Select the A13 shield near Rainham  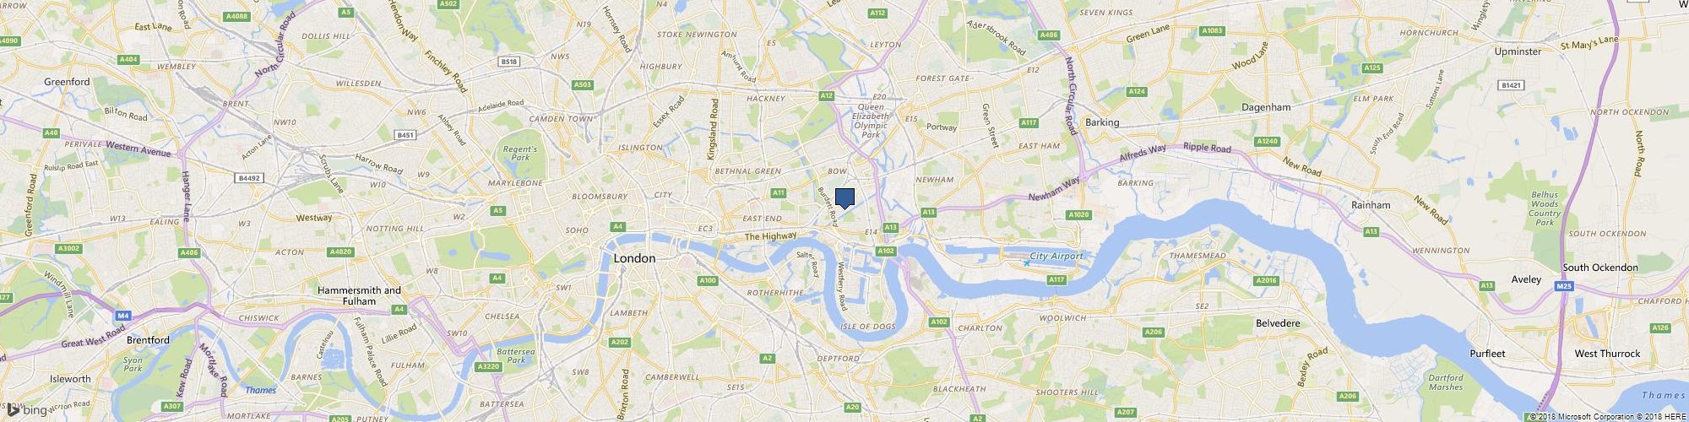tap(1371, 230)
